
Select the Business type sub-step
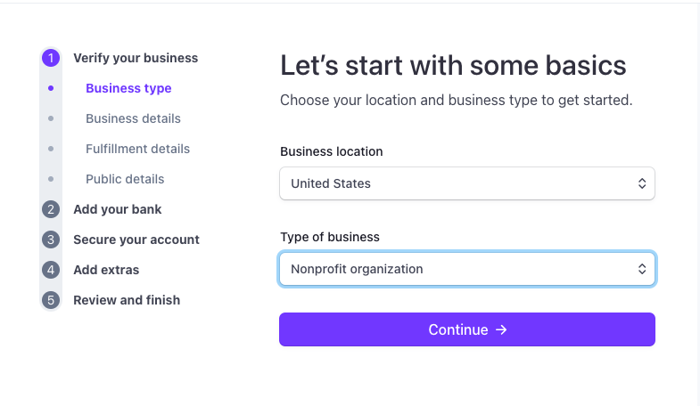point(128,88)
